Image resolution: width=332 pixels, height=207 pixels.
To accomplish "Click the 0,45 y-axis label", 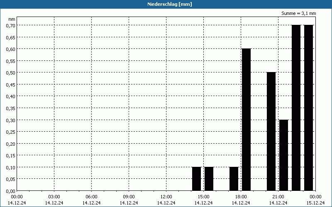I will pyautogui.click(x=10, y=84).
